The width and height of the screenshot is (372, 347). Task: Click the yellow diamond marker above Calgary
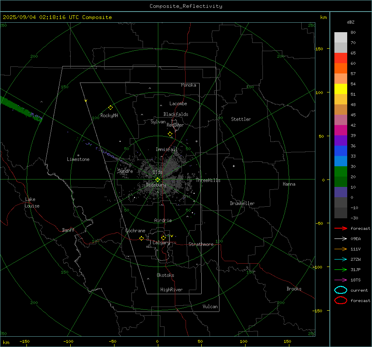[163, 238]
